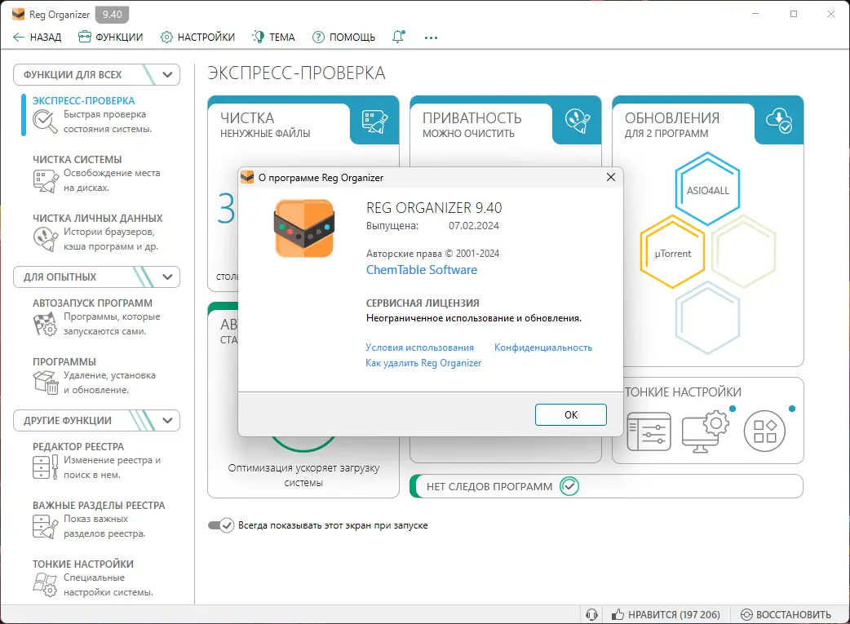This screenshot has width=850, height=624.
Task: Select Чистка системы heading
Action: [77, 159]
